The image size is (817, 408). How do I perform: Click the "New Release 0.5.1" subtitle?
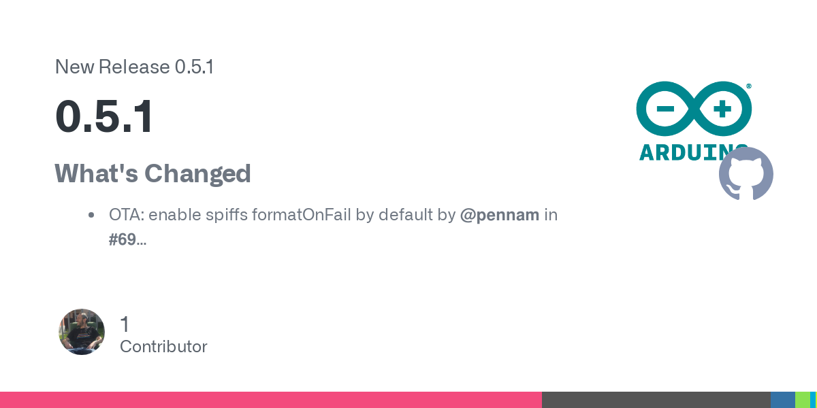tap(134, 67)
